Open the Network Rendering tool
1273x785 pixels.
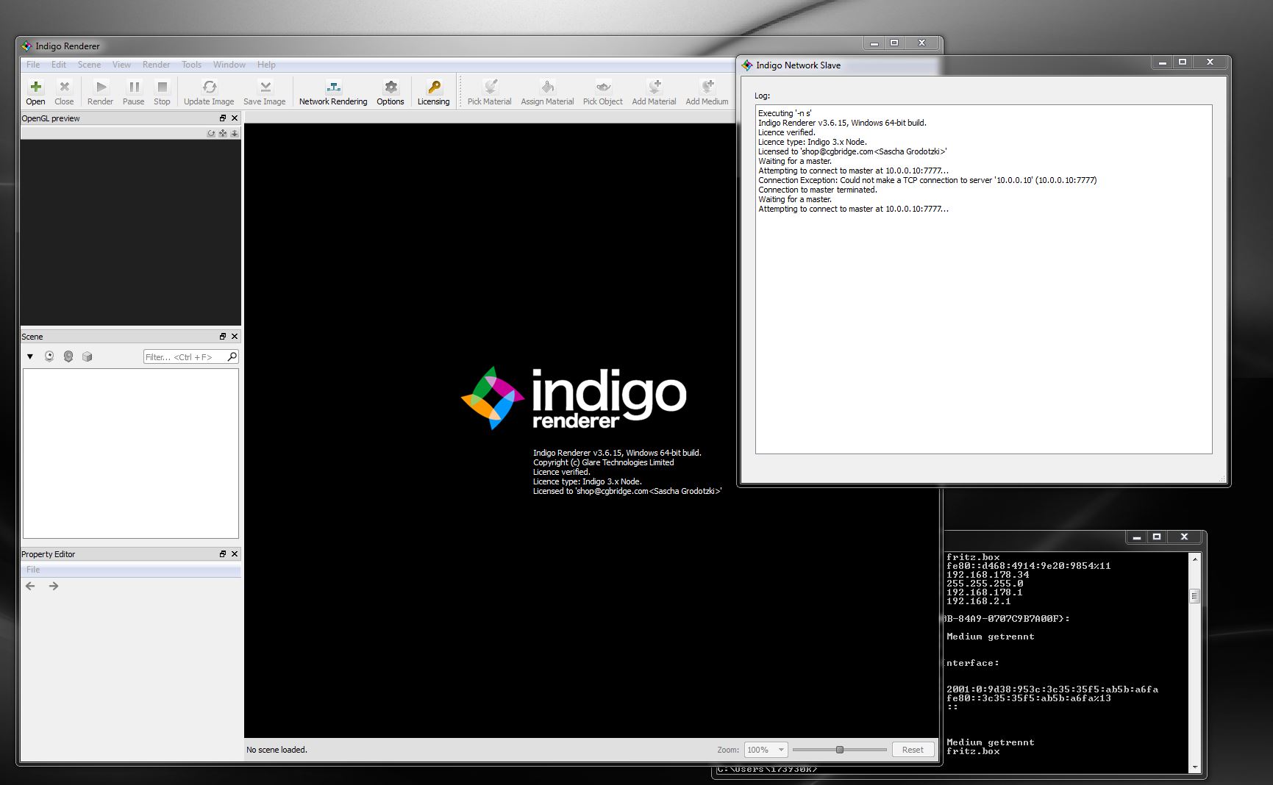(x=333, y=93)
